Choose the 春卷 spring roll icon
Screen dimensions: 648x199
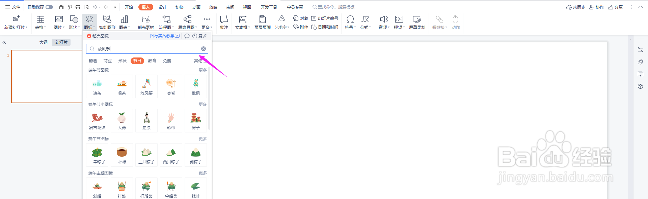click(171, 86)
